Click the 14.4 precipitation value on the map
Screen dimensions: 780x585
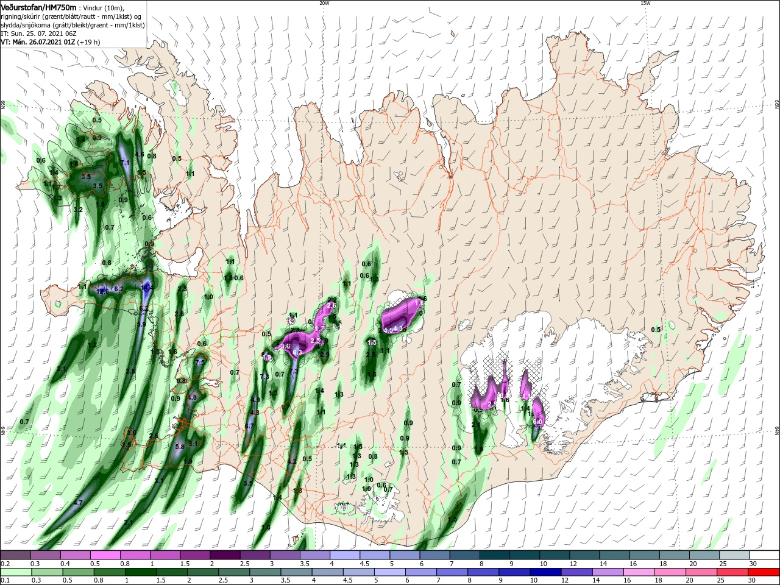tap(147, 288)
